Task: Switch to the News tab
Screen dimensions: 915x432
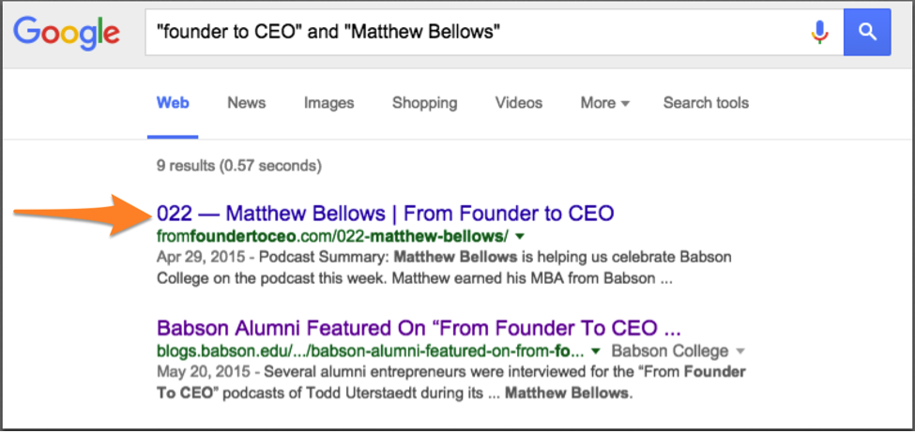Action: (247, 103)
